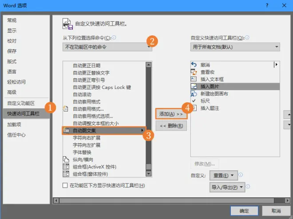Open the 轻松访问 options category
The image size is (293, 219).
26,82
